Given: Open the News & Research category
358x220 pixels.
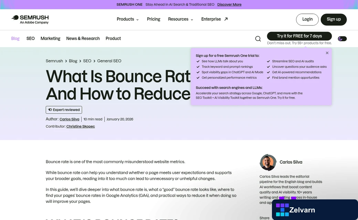Looking at the screenshot, I should coord(83,38).
